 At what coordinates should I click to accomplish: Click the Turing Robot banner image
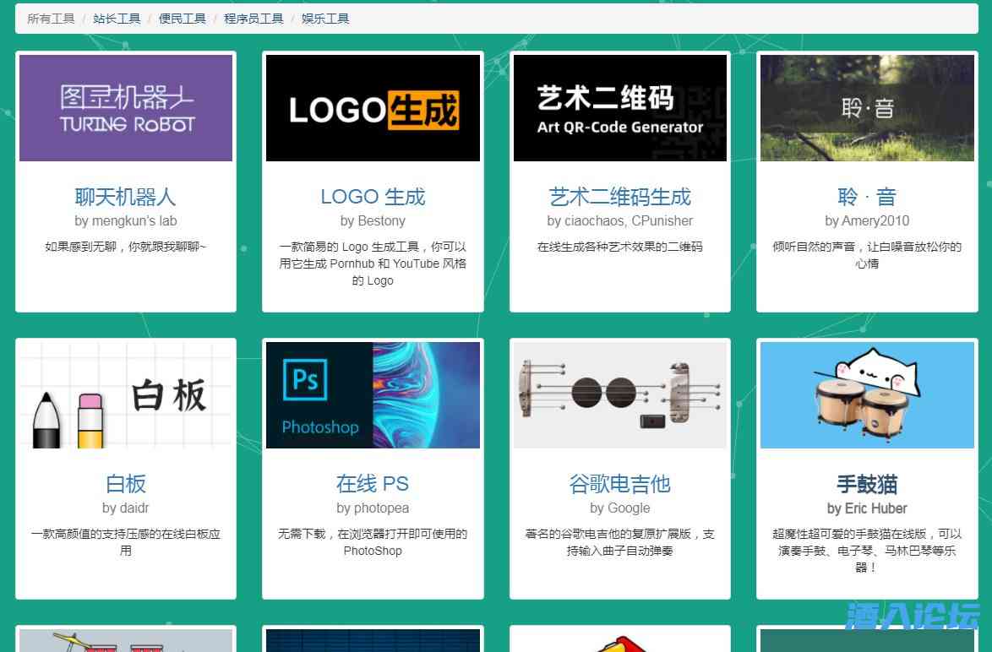tap(126, 108)
